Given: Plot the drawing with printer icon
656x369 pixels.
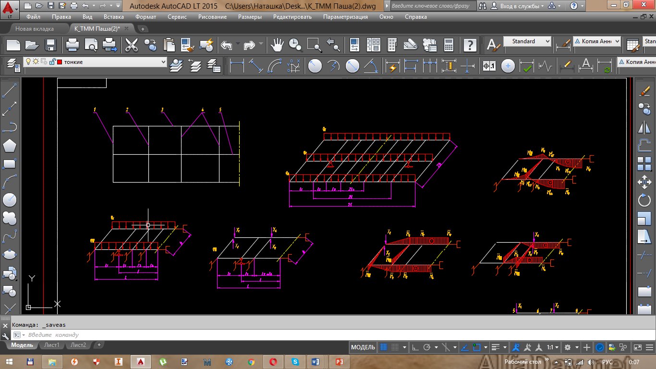Looking at the screenshot, I should click(x=73, y=45).
